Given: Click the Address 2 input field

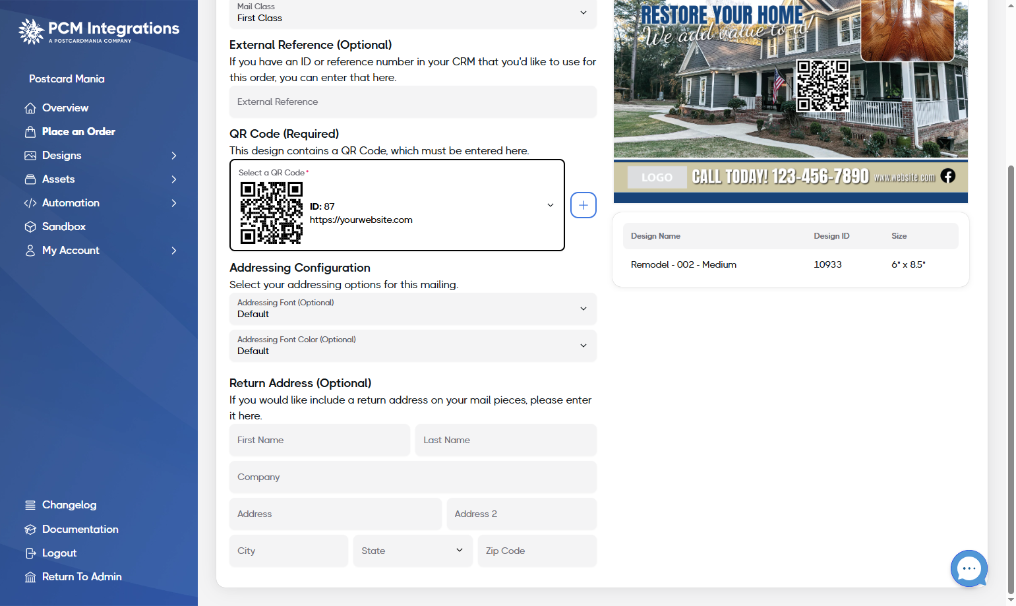Looking at the screenshot, I should [x=522, y=514].
